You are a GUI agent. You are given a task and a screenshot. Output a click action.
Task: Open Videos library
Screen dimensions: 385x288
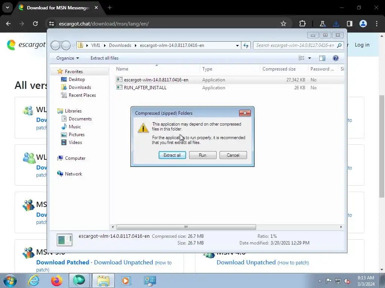coord(75,142)
